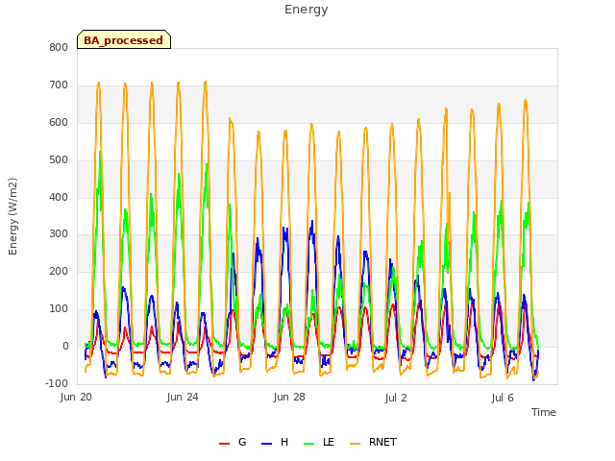The image size is (615, 461).
Task: Click the 300 y-axis label
Action: point(59,234)
